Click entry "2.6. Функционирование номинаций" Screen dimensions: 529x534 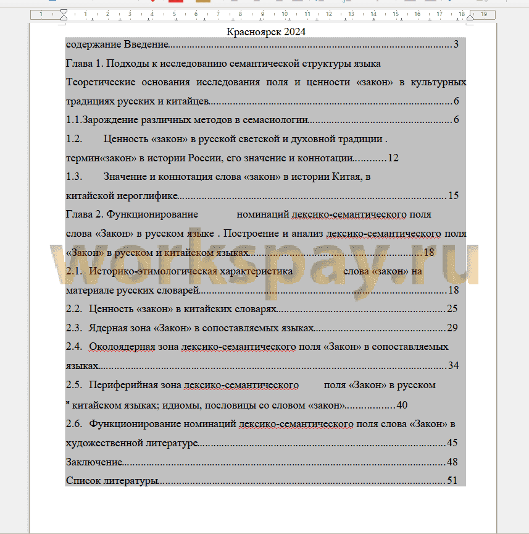(260, 424)
